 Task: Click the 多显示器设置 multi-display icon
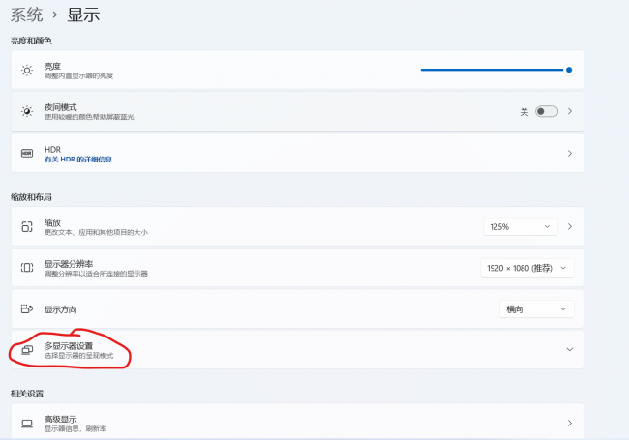(27, 350)
